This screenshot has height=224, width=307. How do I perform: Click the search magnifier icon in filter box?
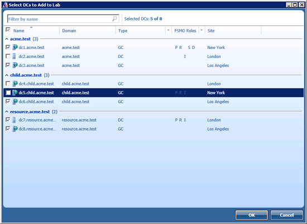pos(115,19)
